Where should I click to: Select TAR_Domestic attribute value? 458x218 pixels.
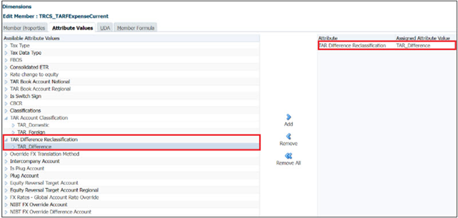pos(33,125)
